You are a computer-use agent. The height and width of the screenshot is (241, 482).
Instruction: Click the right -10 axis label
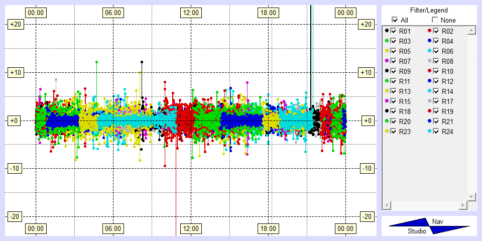coord(368,168)
